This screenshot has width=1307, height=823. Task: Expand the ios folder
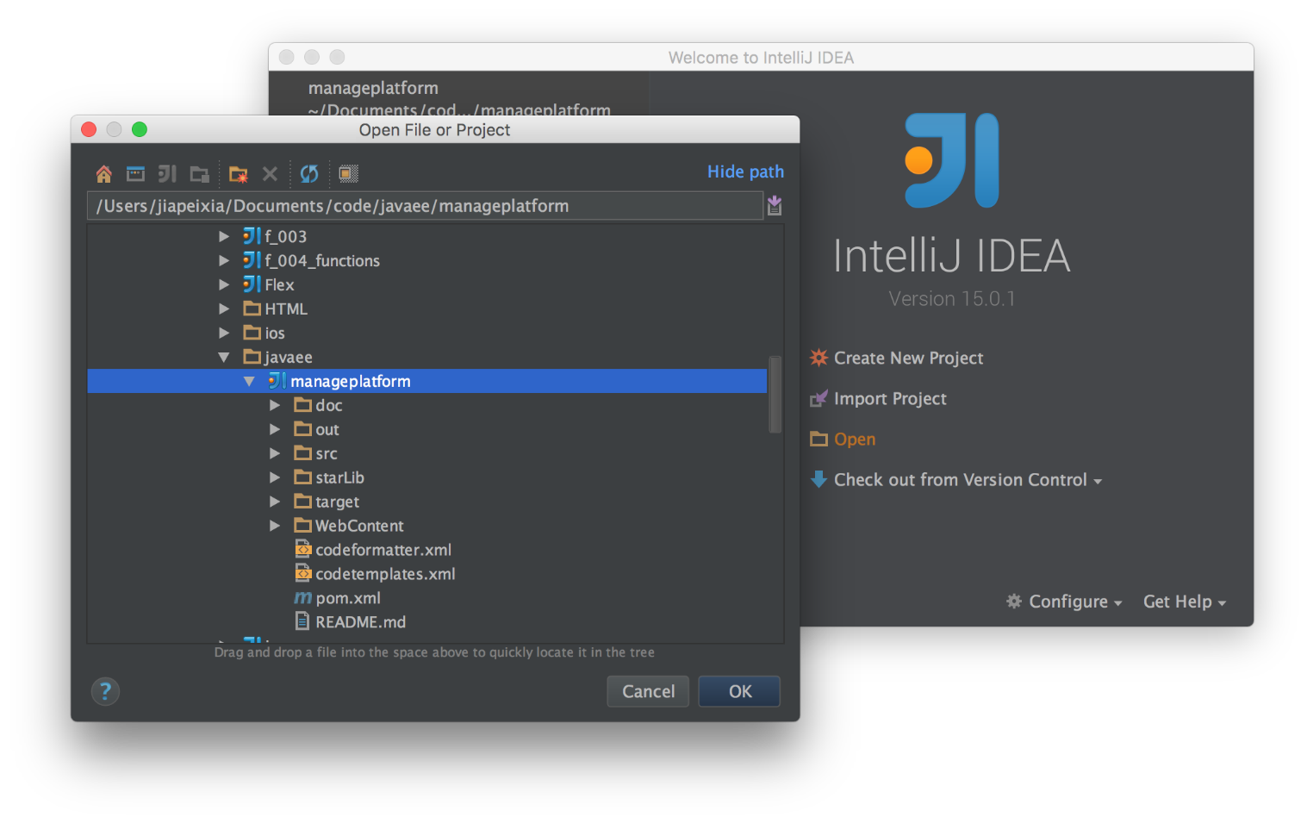224,333
